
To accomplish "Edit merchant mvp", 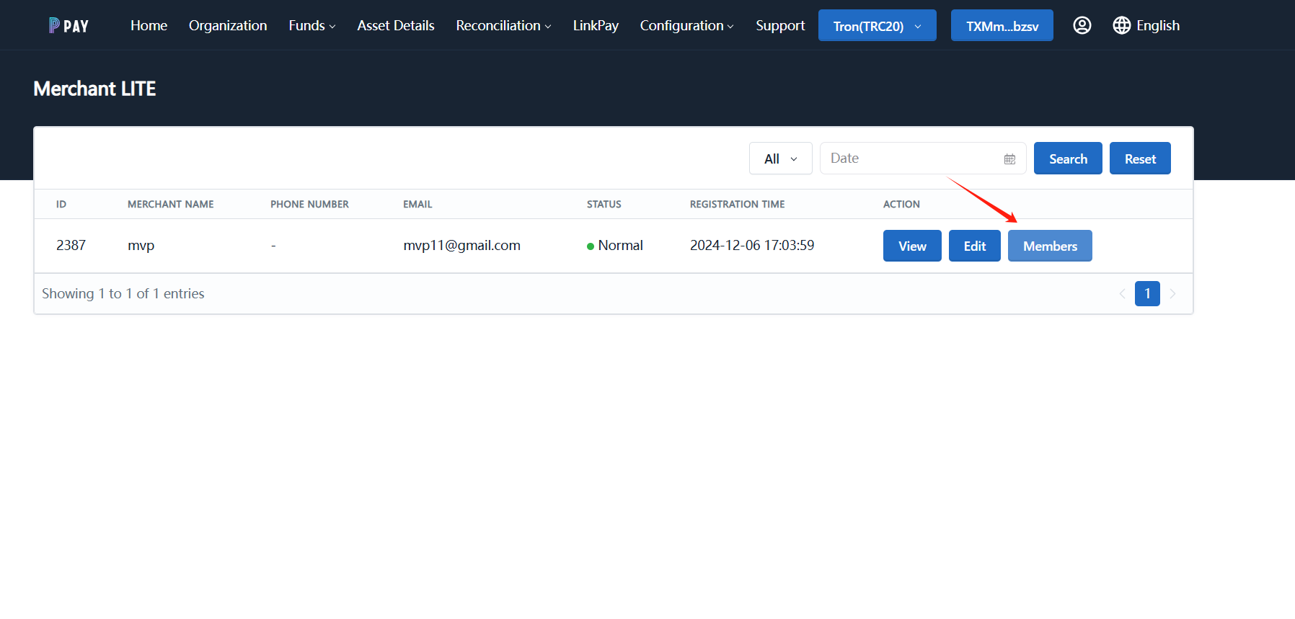I will 974,246.
